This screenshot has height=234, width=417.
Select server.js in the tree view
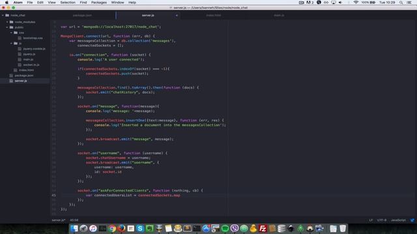coord(21,81)
